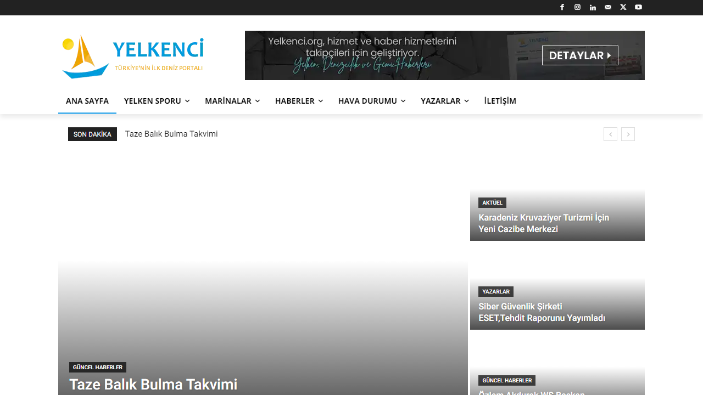Show previous breaking news headline arrow
The image size is (703, 395).
[610, 134]
